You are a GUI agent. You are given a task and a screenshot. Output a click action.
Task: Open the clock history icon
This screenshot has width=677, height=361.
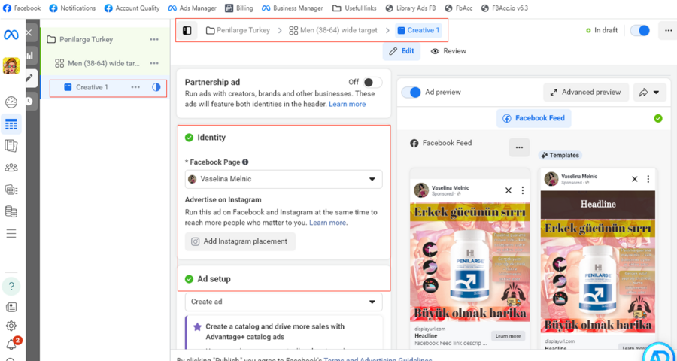pyautogui.click(x=29, y=101)
